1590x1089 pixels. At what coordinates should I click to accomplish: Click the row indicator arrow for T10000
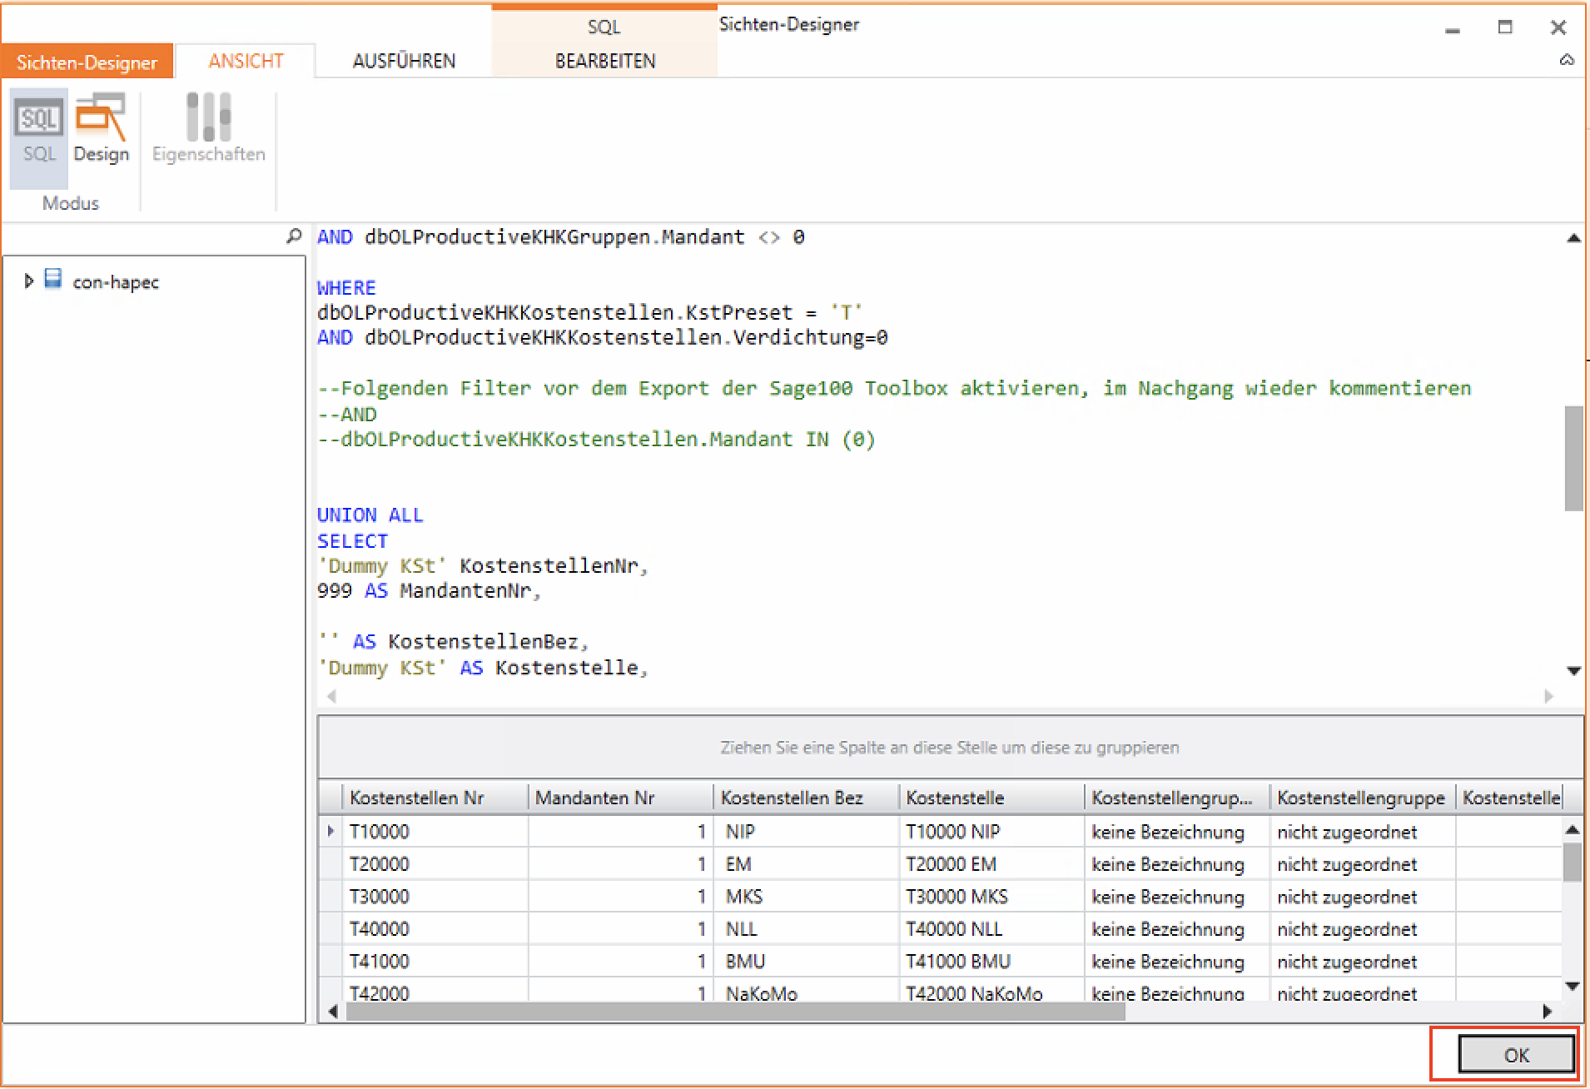330,831
